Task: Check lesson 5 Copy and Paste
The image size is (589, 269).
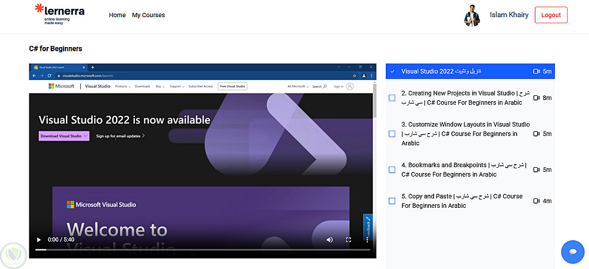Action: point(392,201)
